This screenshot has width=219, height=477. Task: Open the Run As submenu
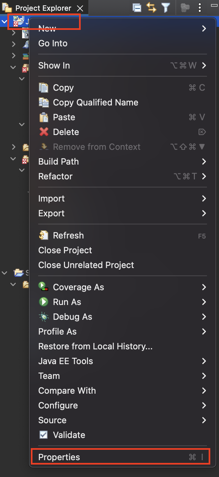(67, 302)
